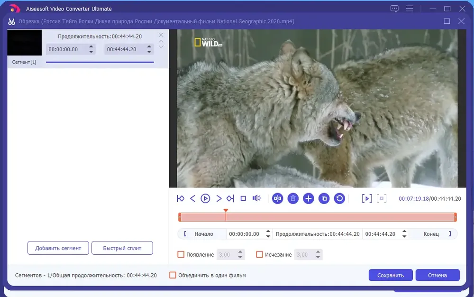474x297 pixels.
Task: Click the Сохранить button
Action: click(391, 275)
